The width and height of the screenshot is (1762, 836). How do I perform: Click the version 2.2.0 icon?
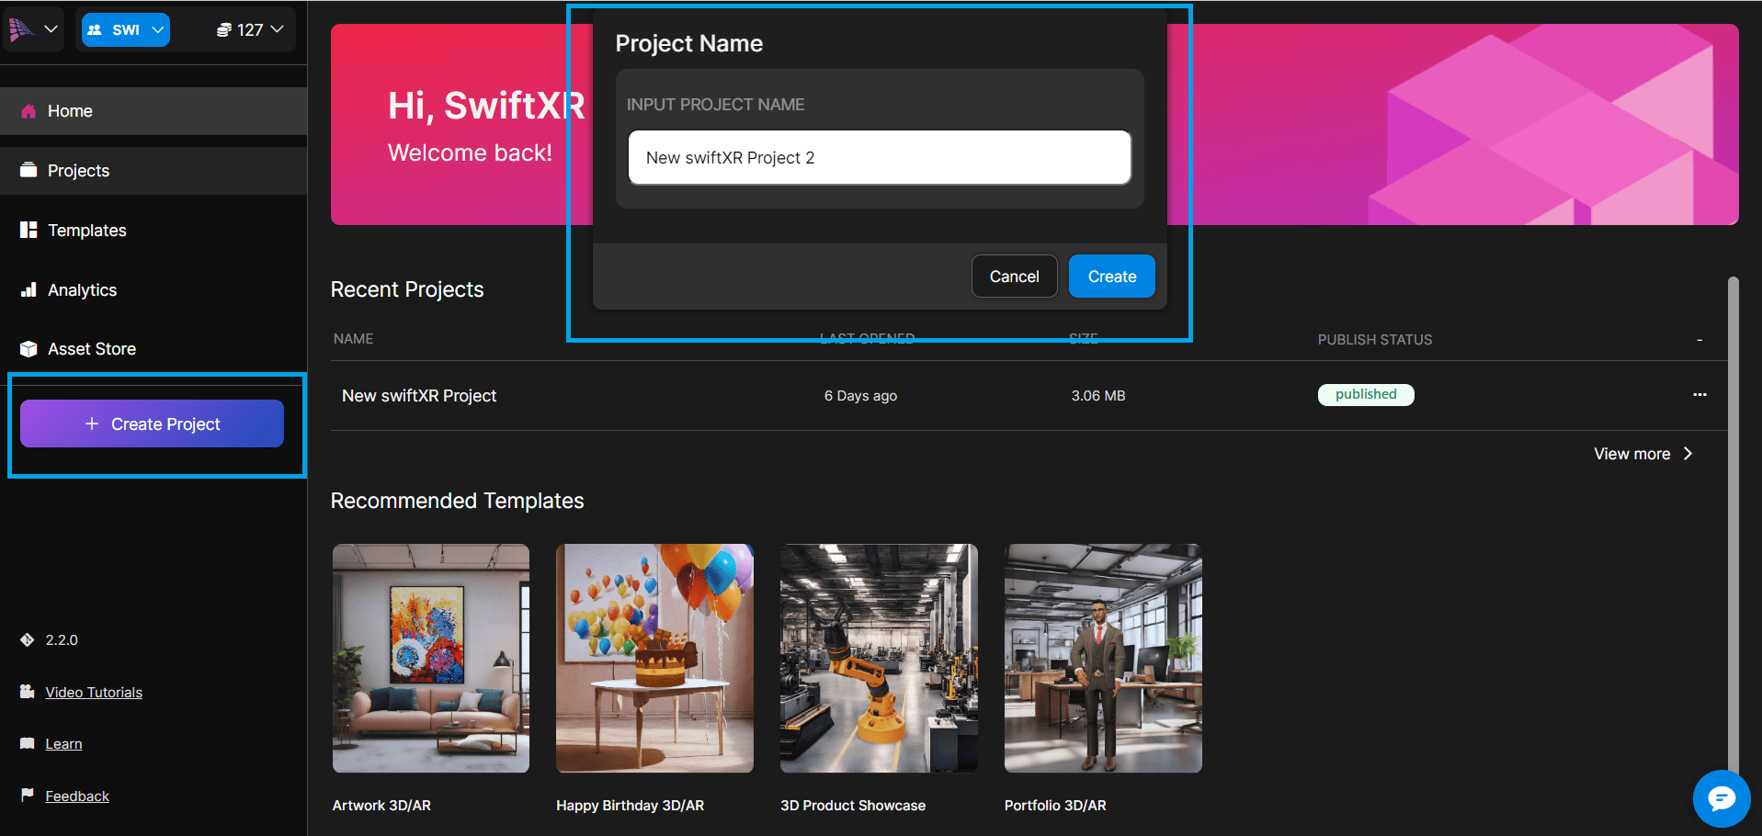click(x=28, y=640)
